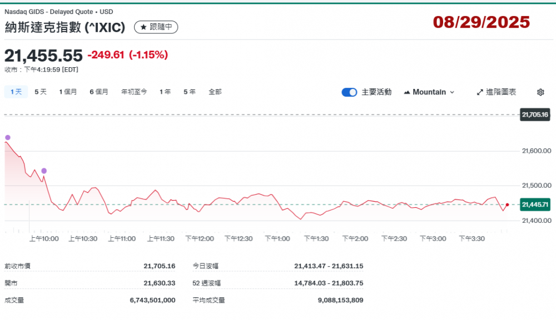Choose the 年初至今 range tab

pyautogui.click(x=134, y=92)
